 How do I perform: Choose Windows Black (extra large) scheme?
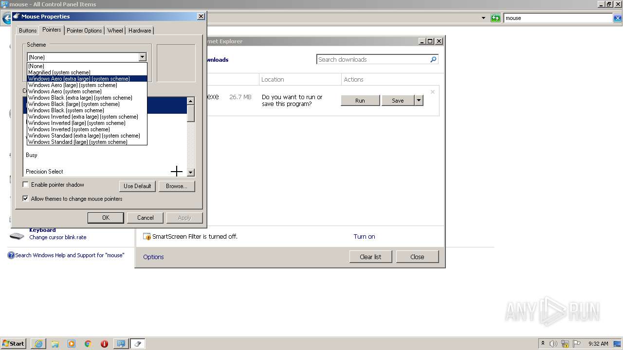(87, 98)
